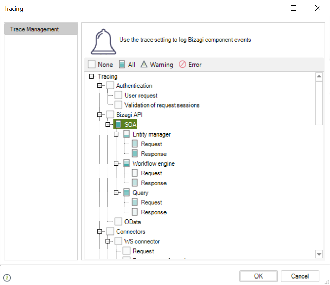Image resolution: width=330 pixels, height=285 pixels.
Task: Click the Workflow engine trace icon
Action: point(127,163)
